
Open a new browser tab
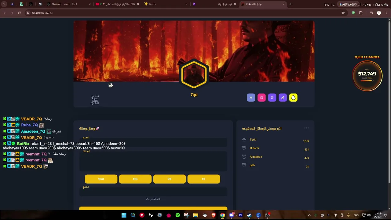click(x=291, y=4)
